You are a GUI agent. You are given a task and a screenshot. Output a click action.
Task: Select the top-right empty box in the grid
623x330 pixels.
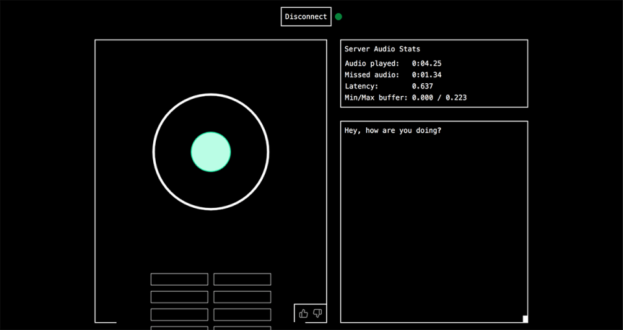[x=242, y=279]
